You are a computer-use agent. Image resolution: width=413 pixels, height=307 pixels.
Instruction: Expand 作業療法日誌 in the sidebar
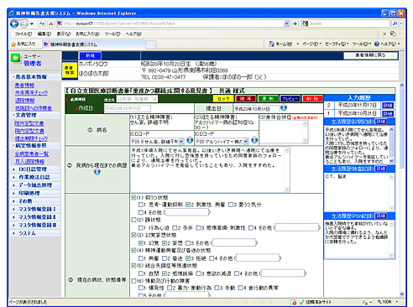(34, 177)
